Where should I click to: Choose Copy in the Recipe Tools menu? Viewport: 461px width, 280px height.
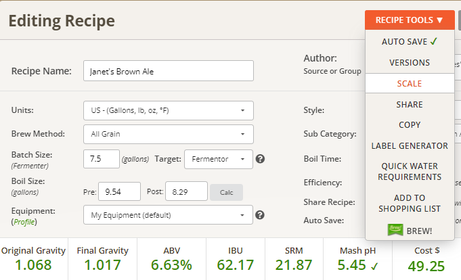[x=410, y=125]
